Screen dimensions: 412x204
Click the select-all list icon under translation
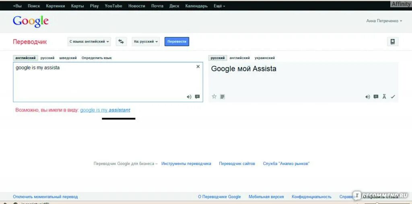(222, 97)
